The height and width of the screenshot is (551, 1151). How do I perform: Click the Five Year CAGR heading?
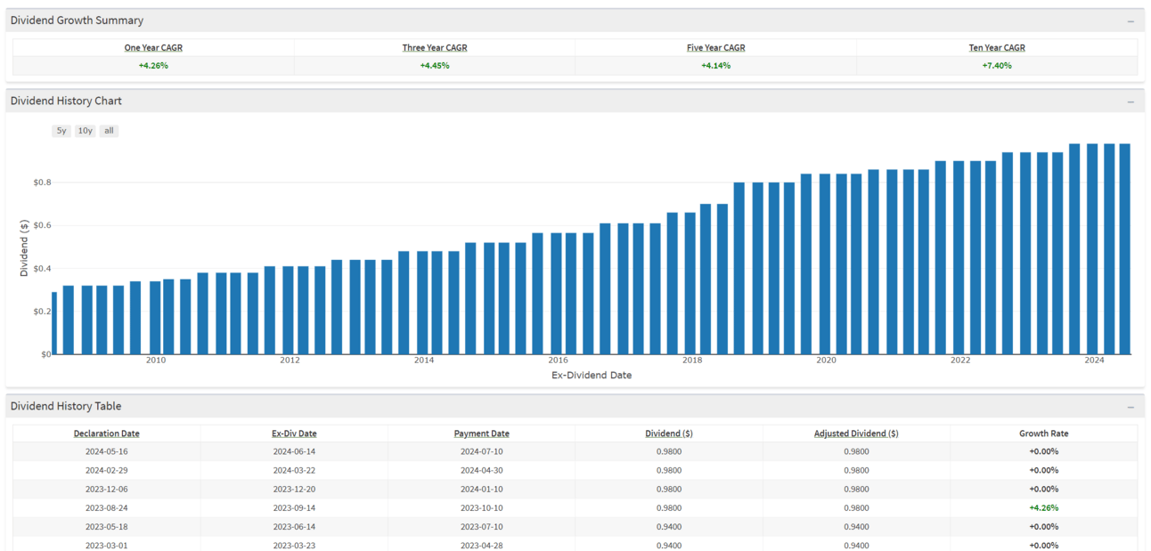(x=716, y=48)
